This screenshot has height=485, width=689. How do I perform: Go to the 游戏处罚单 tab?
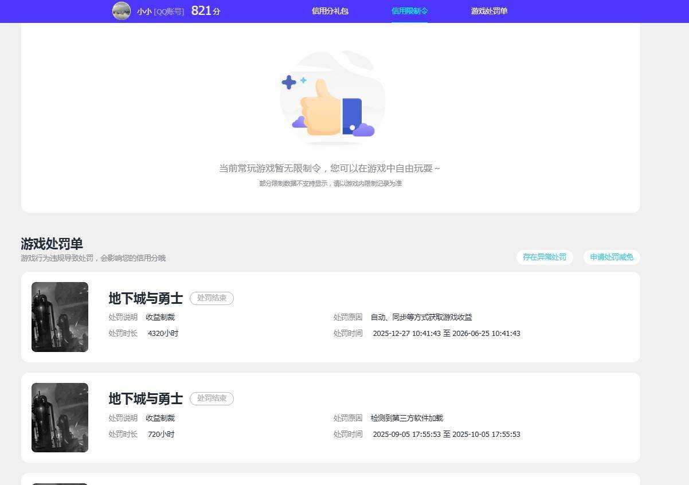pyautogui.click(x=490, y=11)
